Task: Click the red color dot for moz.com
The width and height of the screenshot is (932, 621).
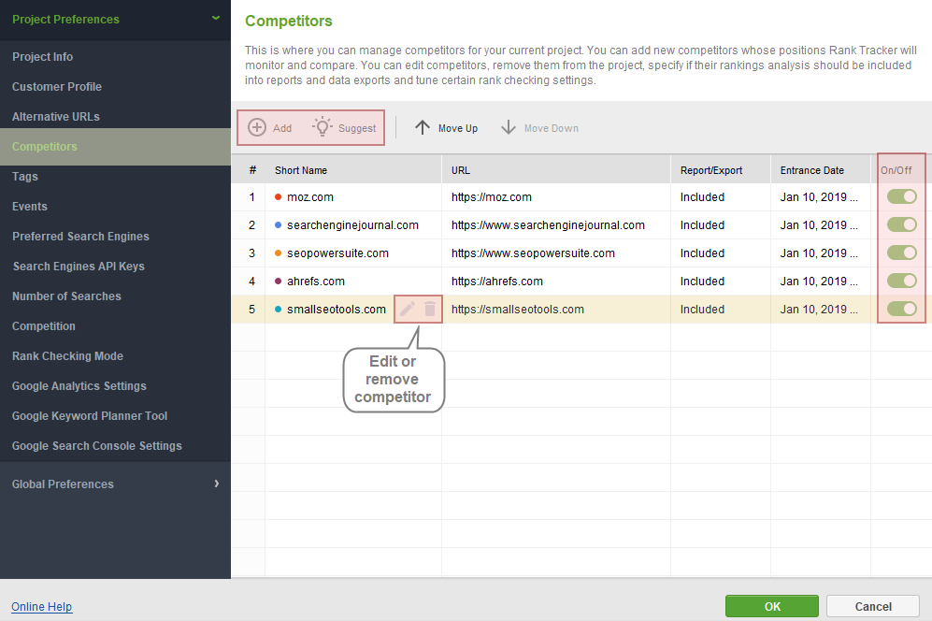Action: click(x=278, y=197)
